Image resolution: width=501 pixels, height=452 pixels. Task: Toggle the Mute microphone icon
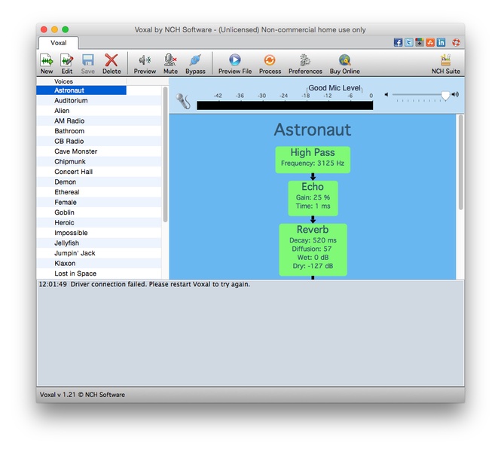coord(170,64)
